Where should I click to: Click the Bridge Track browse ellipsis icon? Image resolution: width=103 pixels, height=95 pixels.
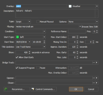pos(94,63)
